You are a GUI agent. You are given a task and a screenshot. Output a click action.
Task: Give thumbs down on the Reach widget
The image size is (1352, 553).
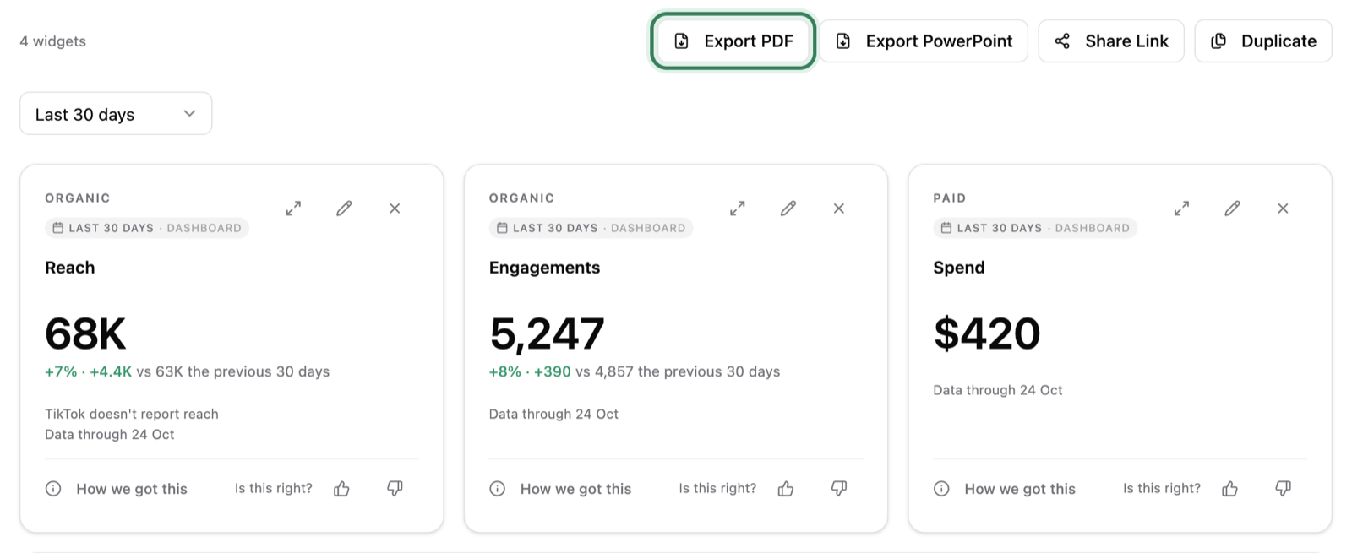click(x=395, y=489)
